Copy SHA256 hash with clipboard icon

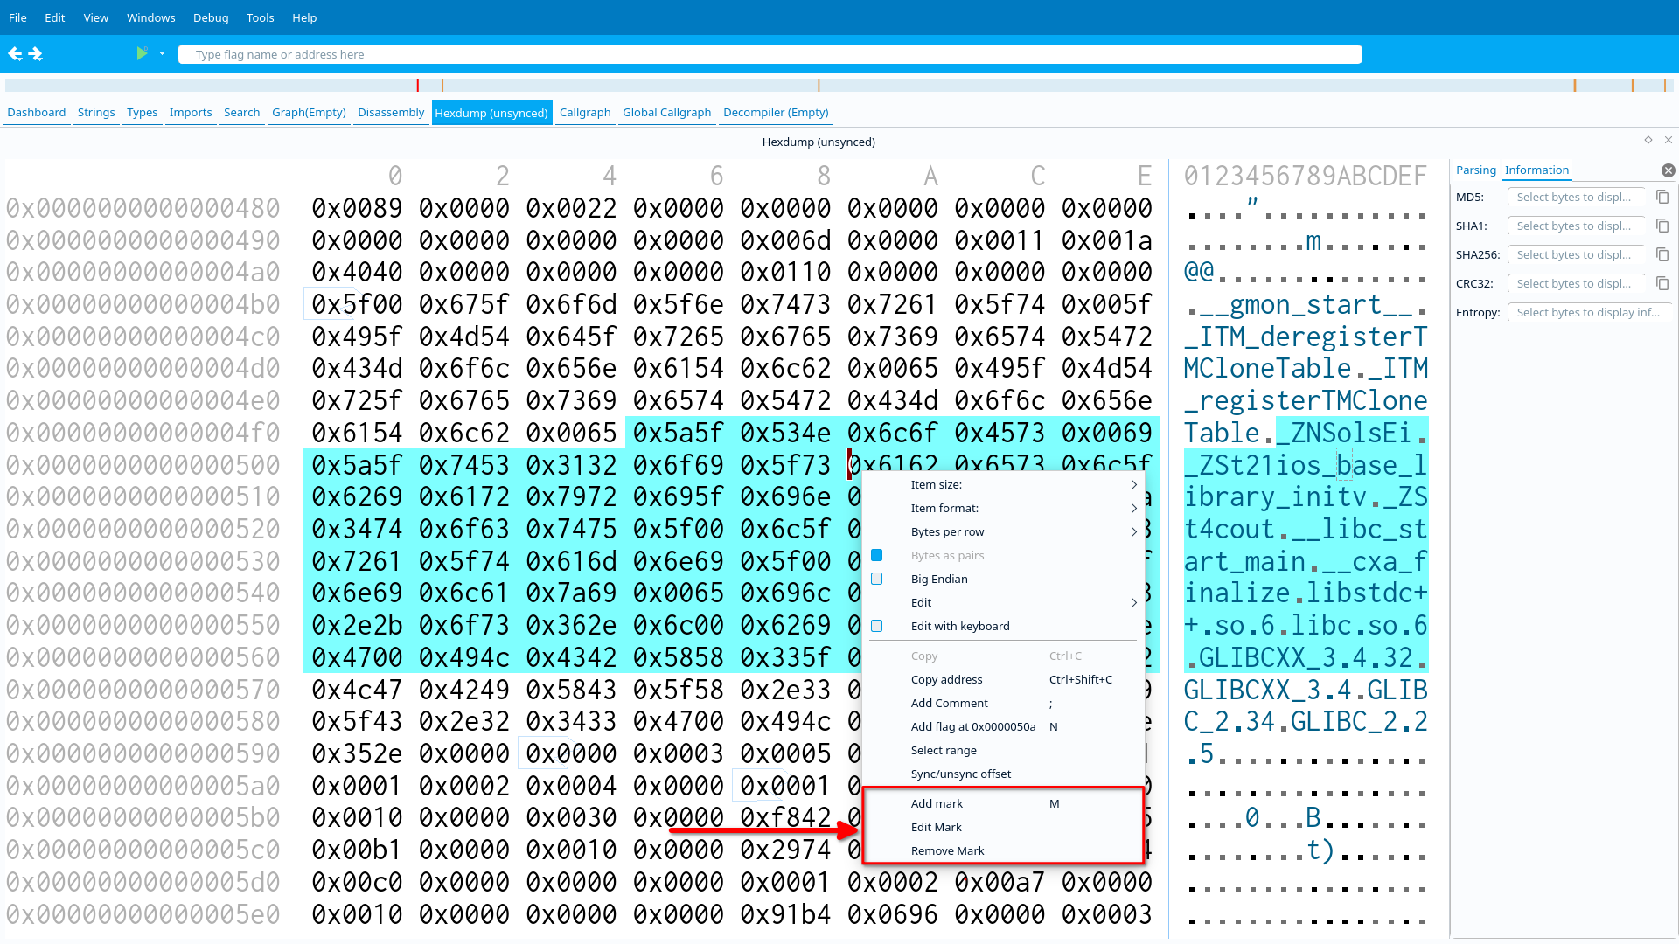(x=1662, y=255)
